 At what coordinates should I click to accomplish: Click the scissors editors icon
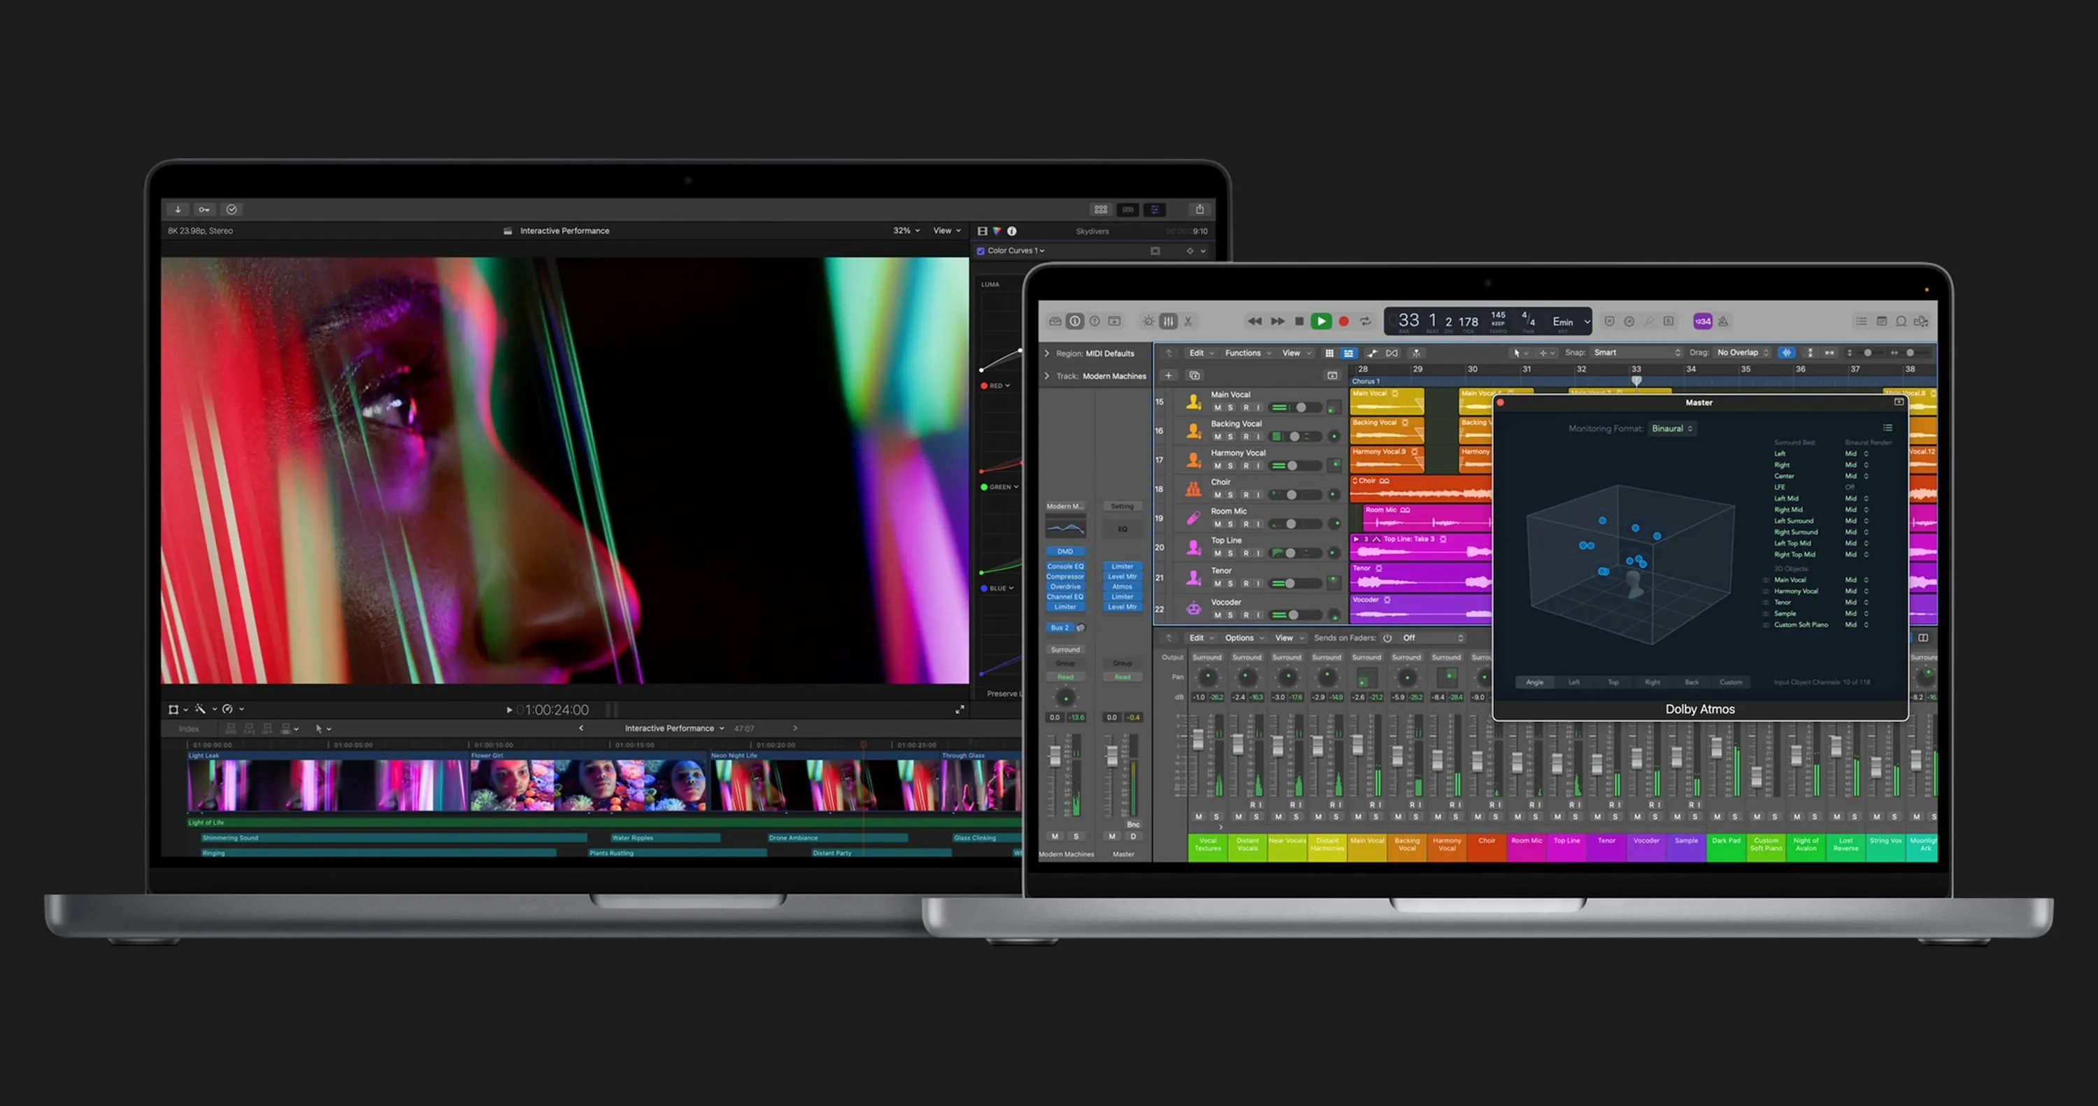pos(1188,321)
